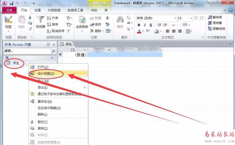Click the toggle filter funnel icon next to 取消排序
The image size is (235, 145).
[x=68, y=31]
